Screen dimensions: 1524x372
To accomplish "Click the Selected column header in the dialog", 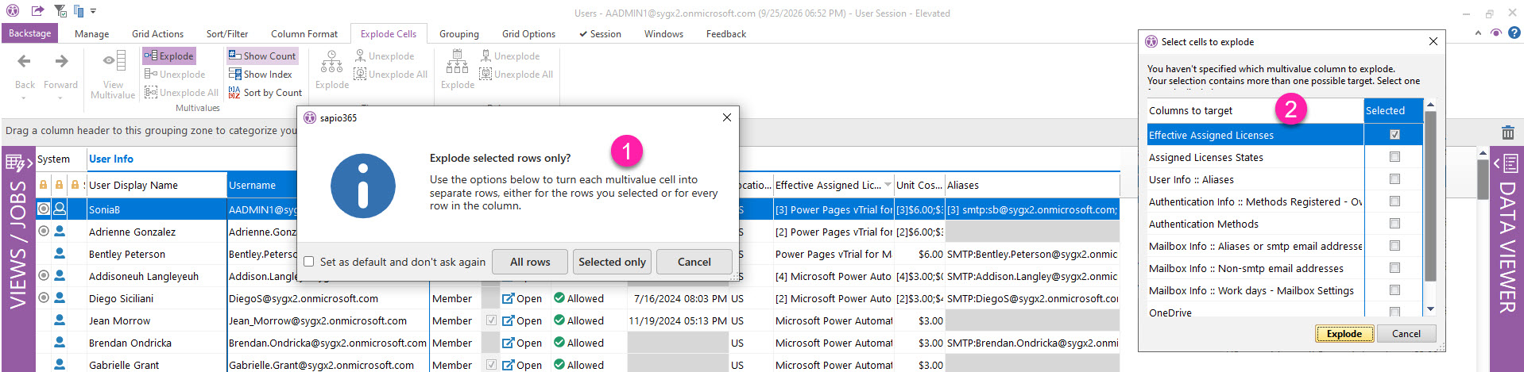I will (1394, 110).
